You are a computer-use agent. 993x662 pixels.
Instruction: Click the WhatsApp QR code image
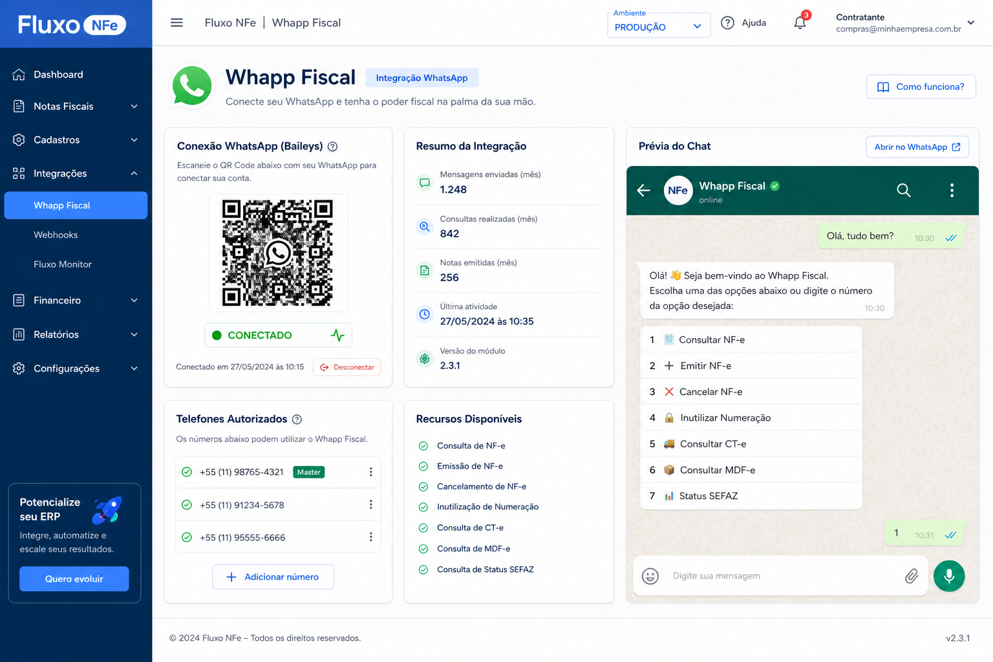[x=278, y=253]
